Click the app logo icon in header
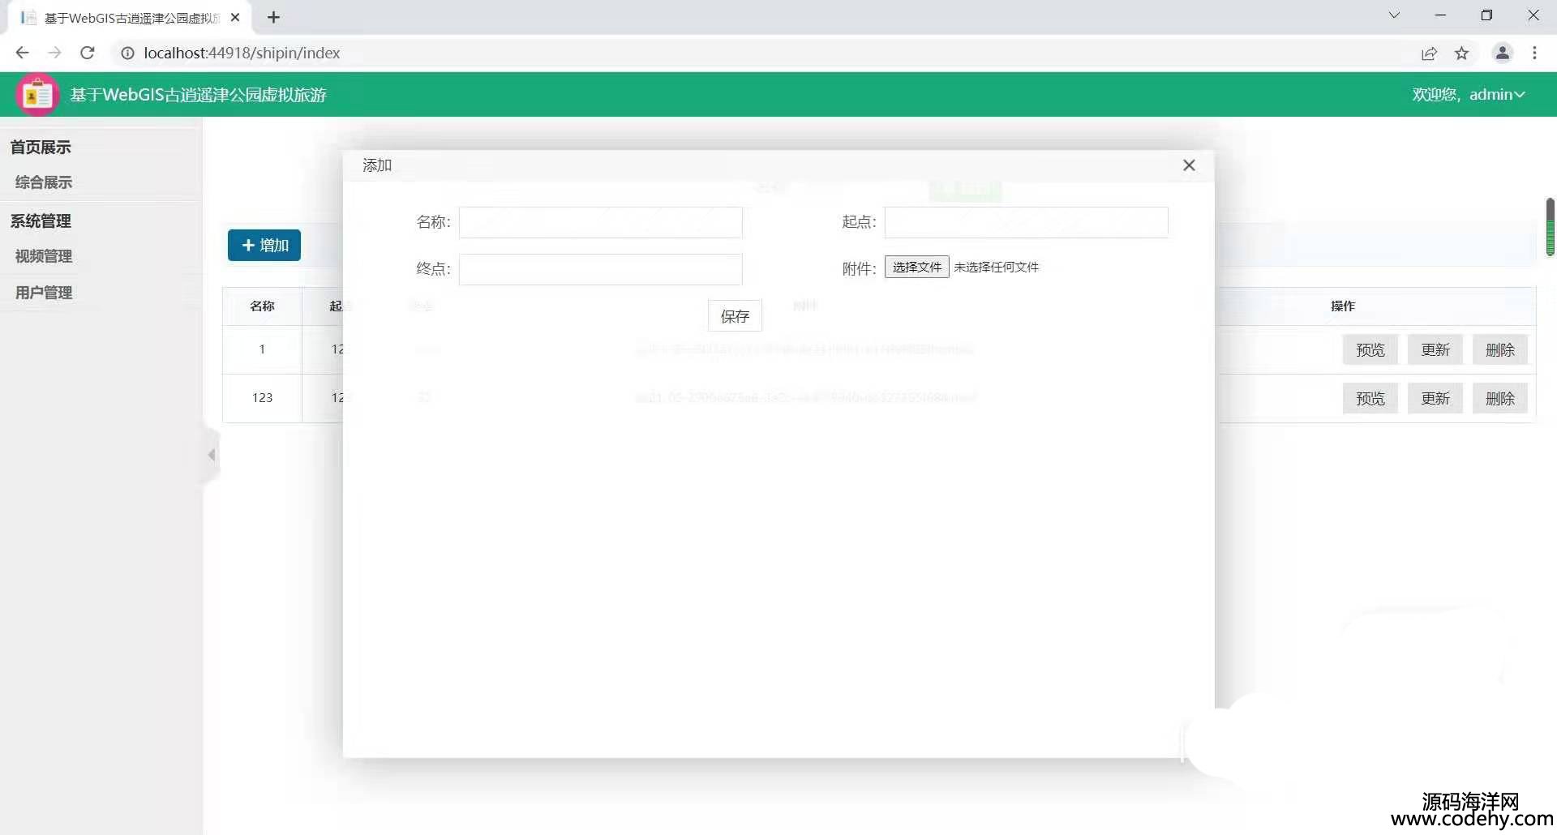This screenshot has height=835, width=1557. [37, 95]
